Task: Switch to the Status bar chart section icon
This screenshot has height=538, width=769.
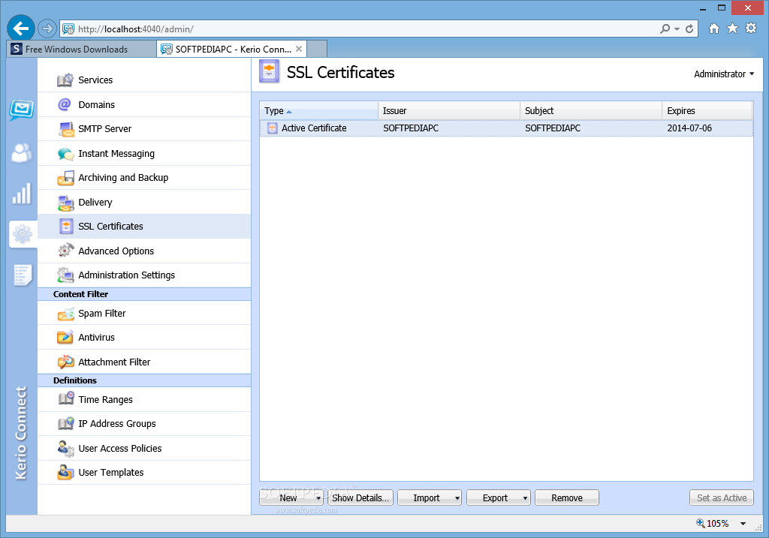Action: click(x=22, y=194)
